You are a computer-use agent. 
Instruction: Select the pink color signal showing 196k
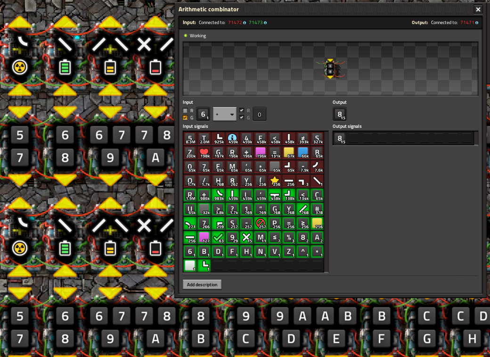click(261, 153)
